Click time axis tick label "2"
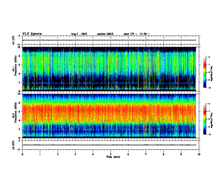This screenshot has height=173, width=224. (x=58, y=154)
